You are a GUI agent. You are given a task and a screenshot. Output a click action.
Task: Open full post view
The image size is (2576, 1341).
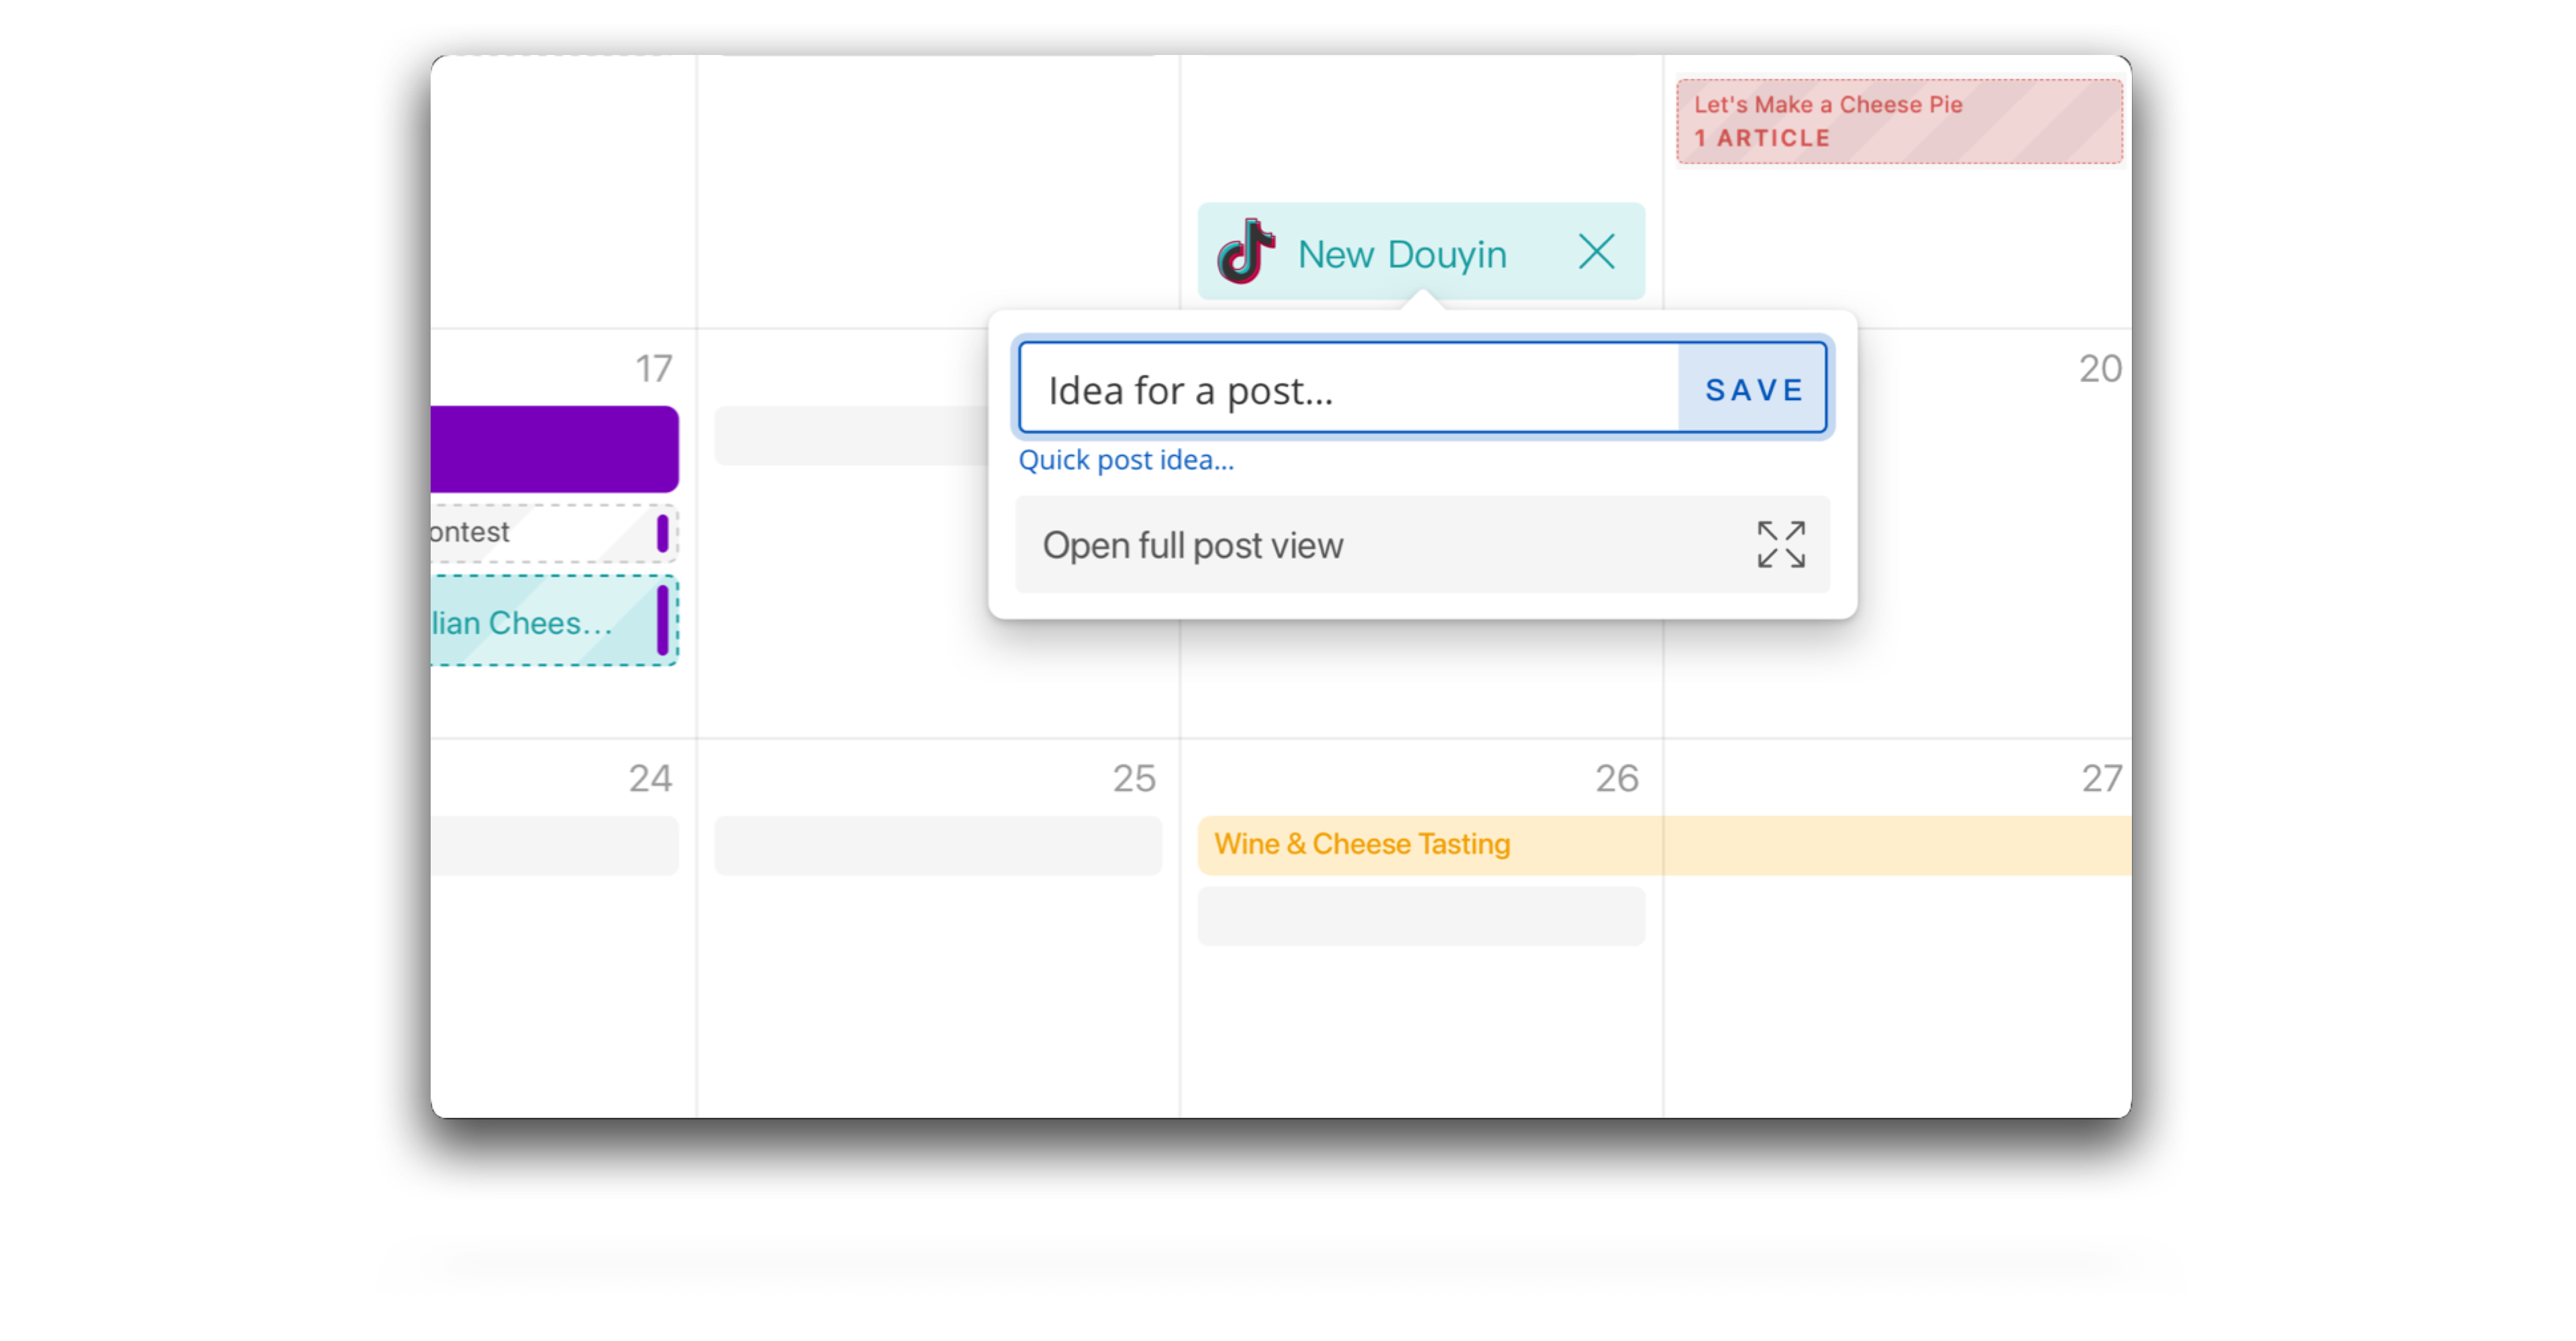click(1422, 544)
